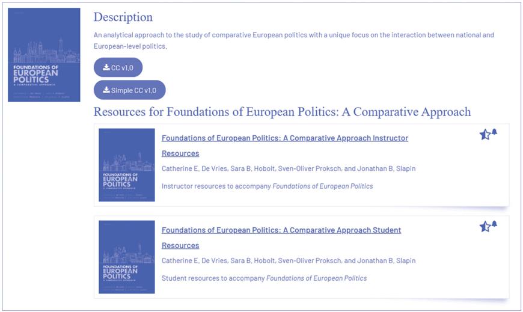This screenshot has width=523, height=312.
Task: Click the word "Resources" in Student title
Action: tap(180, 245)
